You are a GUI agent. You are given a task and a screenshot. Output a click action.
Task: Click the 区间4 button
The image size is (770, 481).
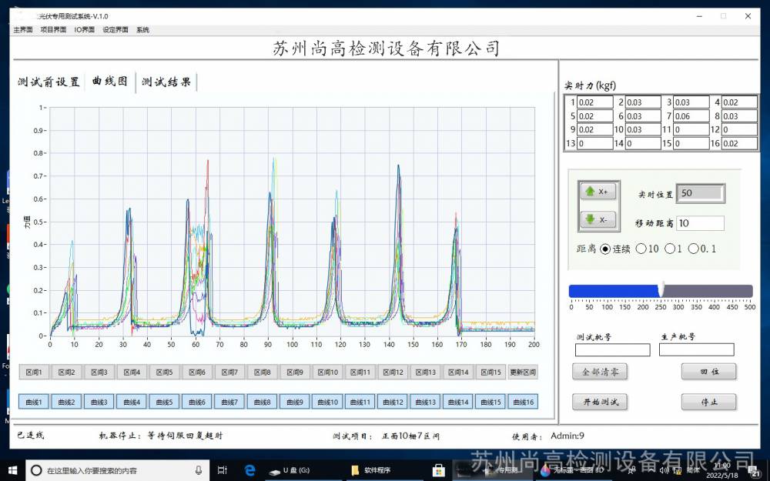click(x=132, y=372)
